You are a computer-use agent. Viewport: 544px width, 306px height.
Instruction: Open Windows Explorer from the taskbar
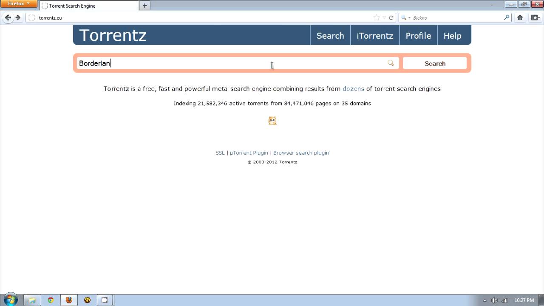click(32, 300)
